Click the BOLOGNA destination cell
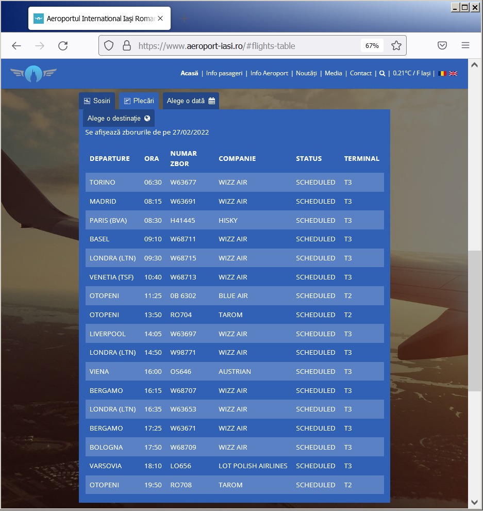This screenshot has height=511, width=483. click(x=106, y=447)
